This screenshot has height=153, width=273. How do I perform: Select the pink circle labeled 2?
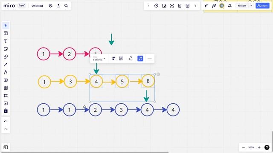[69, 54]
